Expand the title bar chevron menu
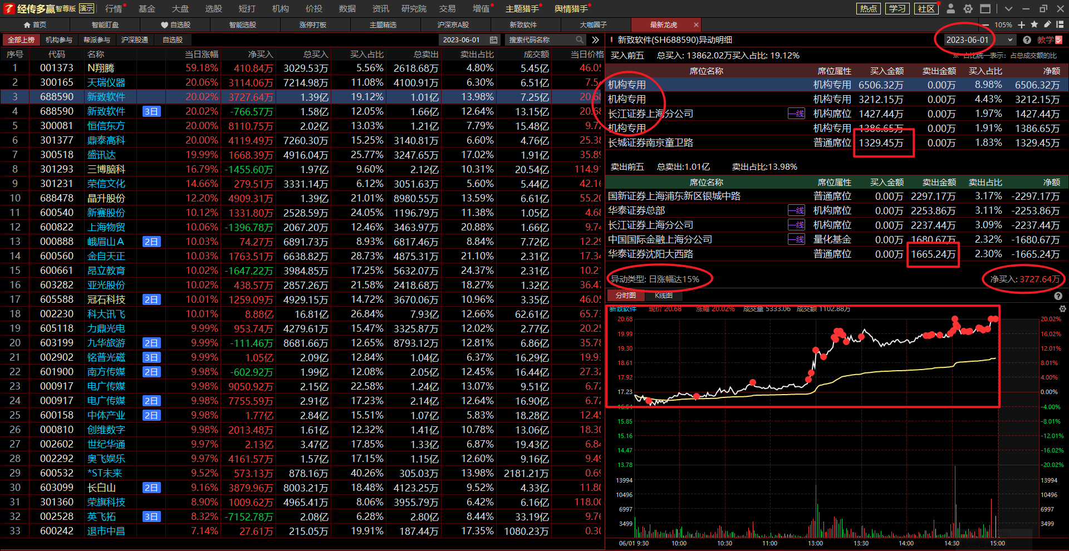The width and height of the screenshot is (1069, 551). click(1009, 9)
